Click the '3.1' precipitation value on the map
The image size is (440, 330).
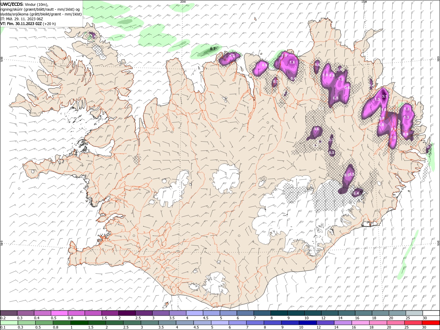(x=385, y=97)
